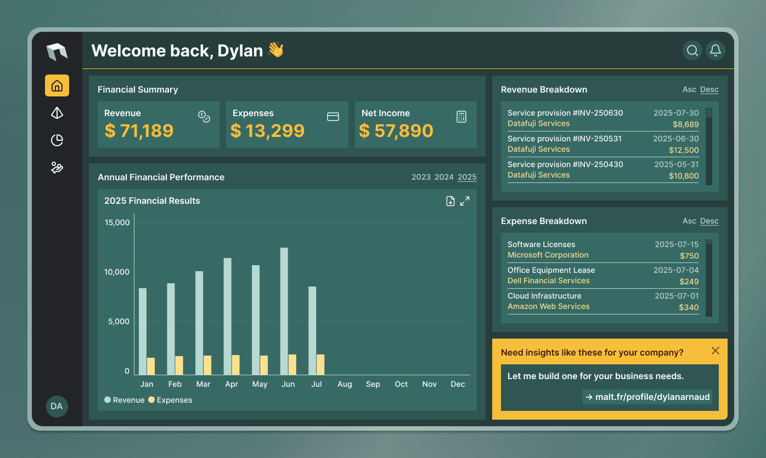766x458 pixels.
Task: Click the $340 expense amount
Action: coord(689,307)
